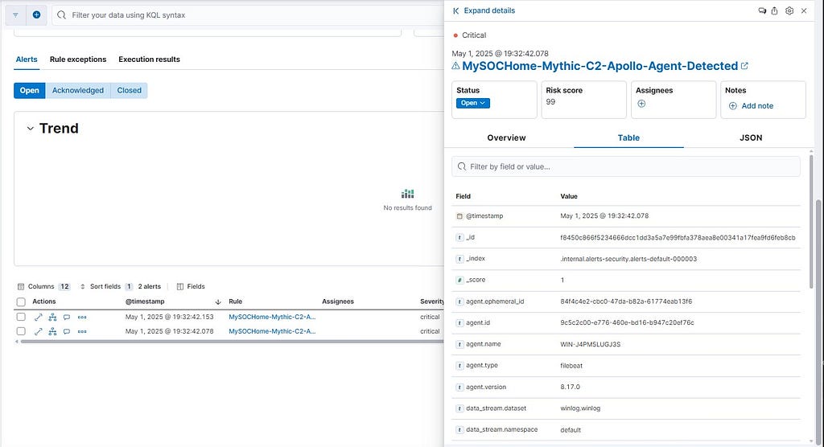Screen dimensions: 824x447
Task: Click the Assignees column header
Action: point(338,301)
